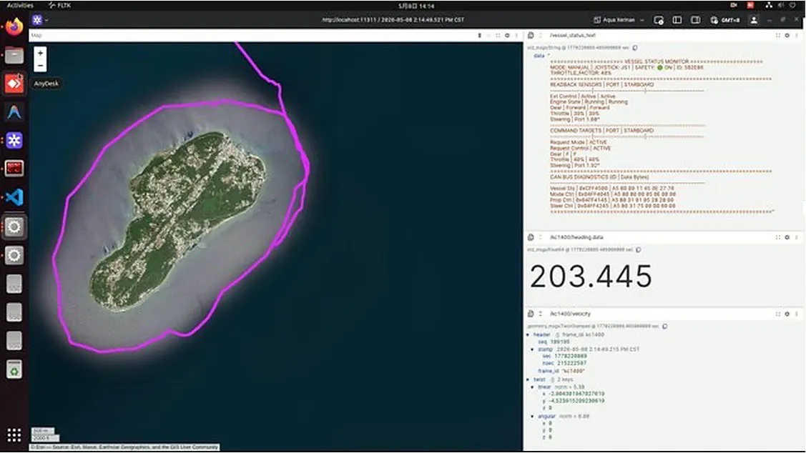Zoom in on the map
Viewport: 806px width, 453px height.
(40, 53)
